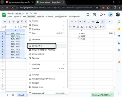This screenshot has height=97, width=122.
Task: Open the text color picker
Action: pos(97,22)
